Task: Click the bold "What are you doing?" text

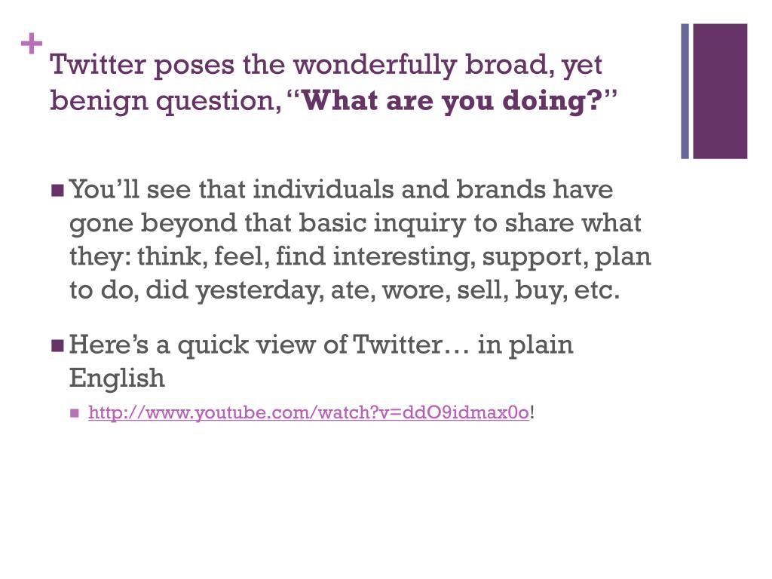Action: point(452,101)
